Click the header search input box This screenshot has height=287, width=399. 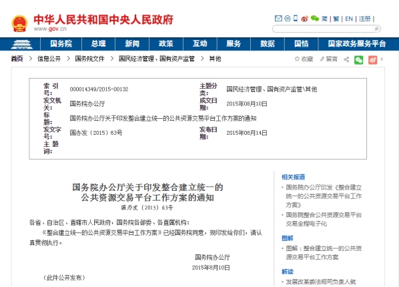click(x=323, y=29)
